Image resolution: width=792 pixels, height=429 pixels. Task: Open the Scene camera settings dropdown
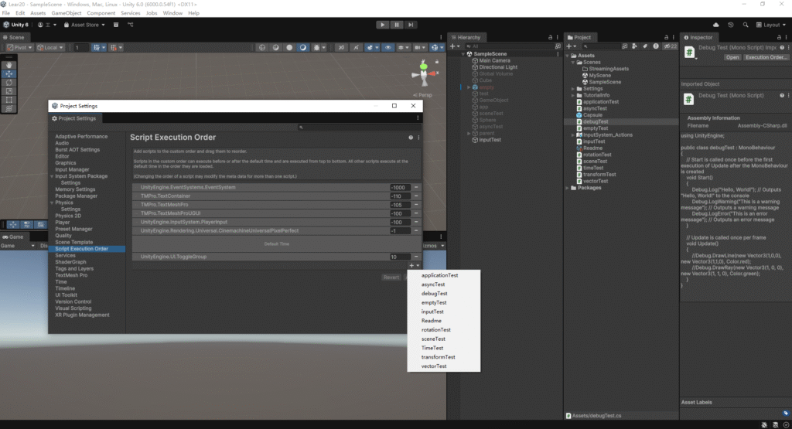[420, 47]
